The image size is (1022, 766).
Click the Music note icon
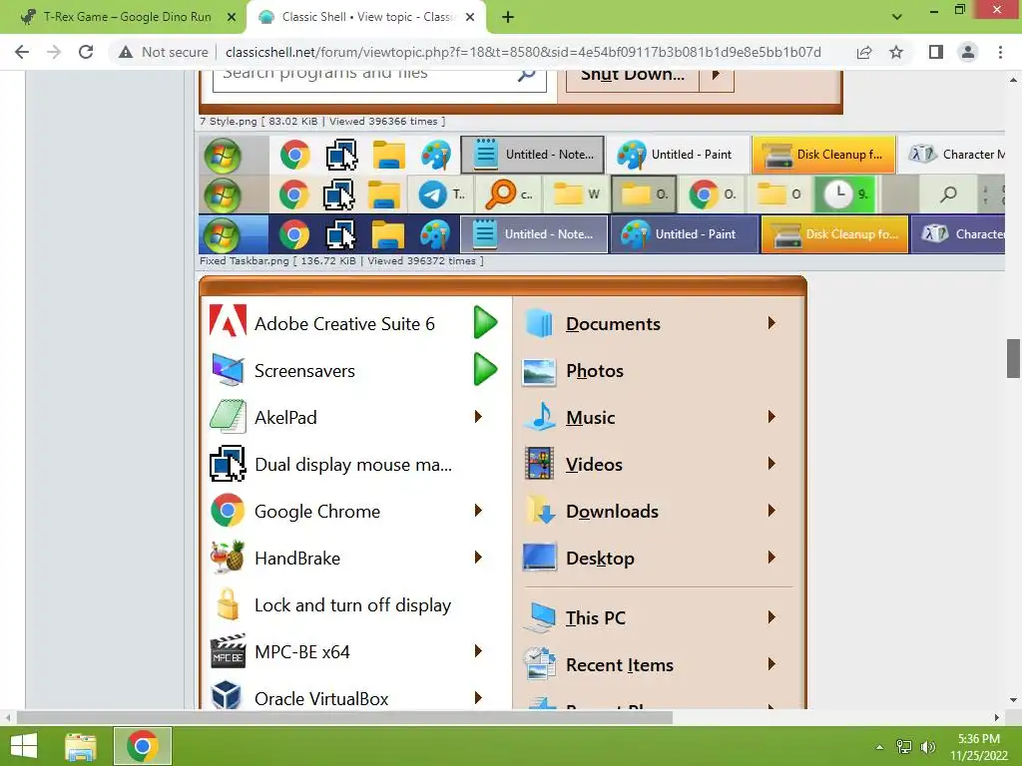(540, 416)
